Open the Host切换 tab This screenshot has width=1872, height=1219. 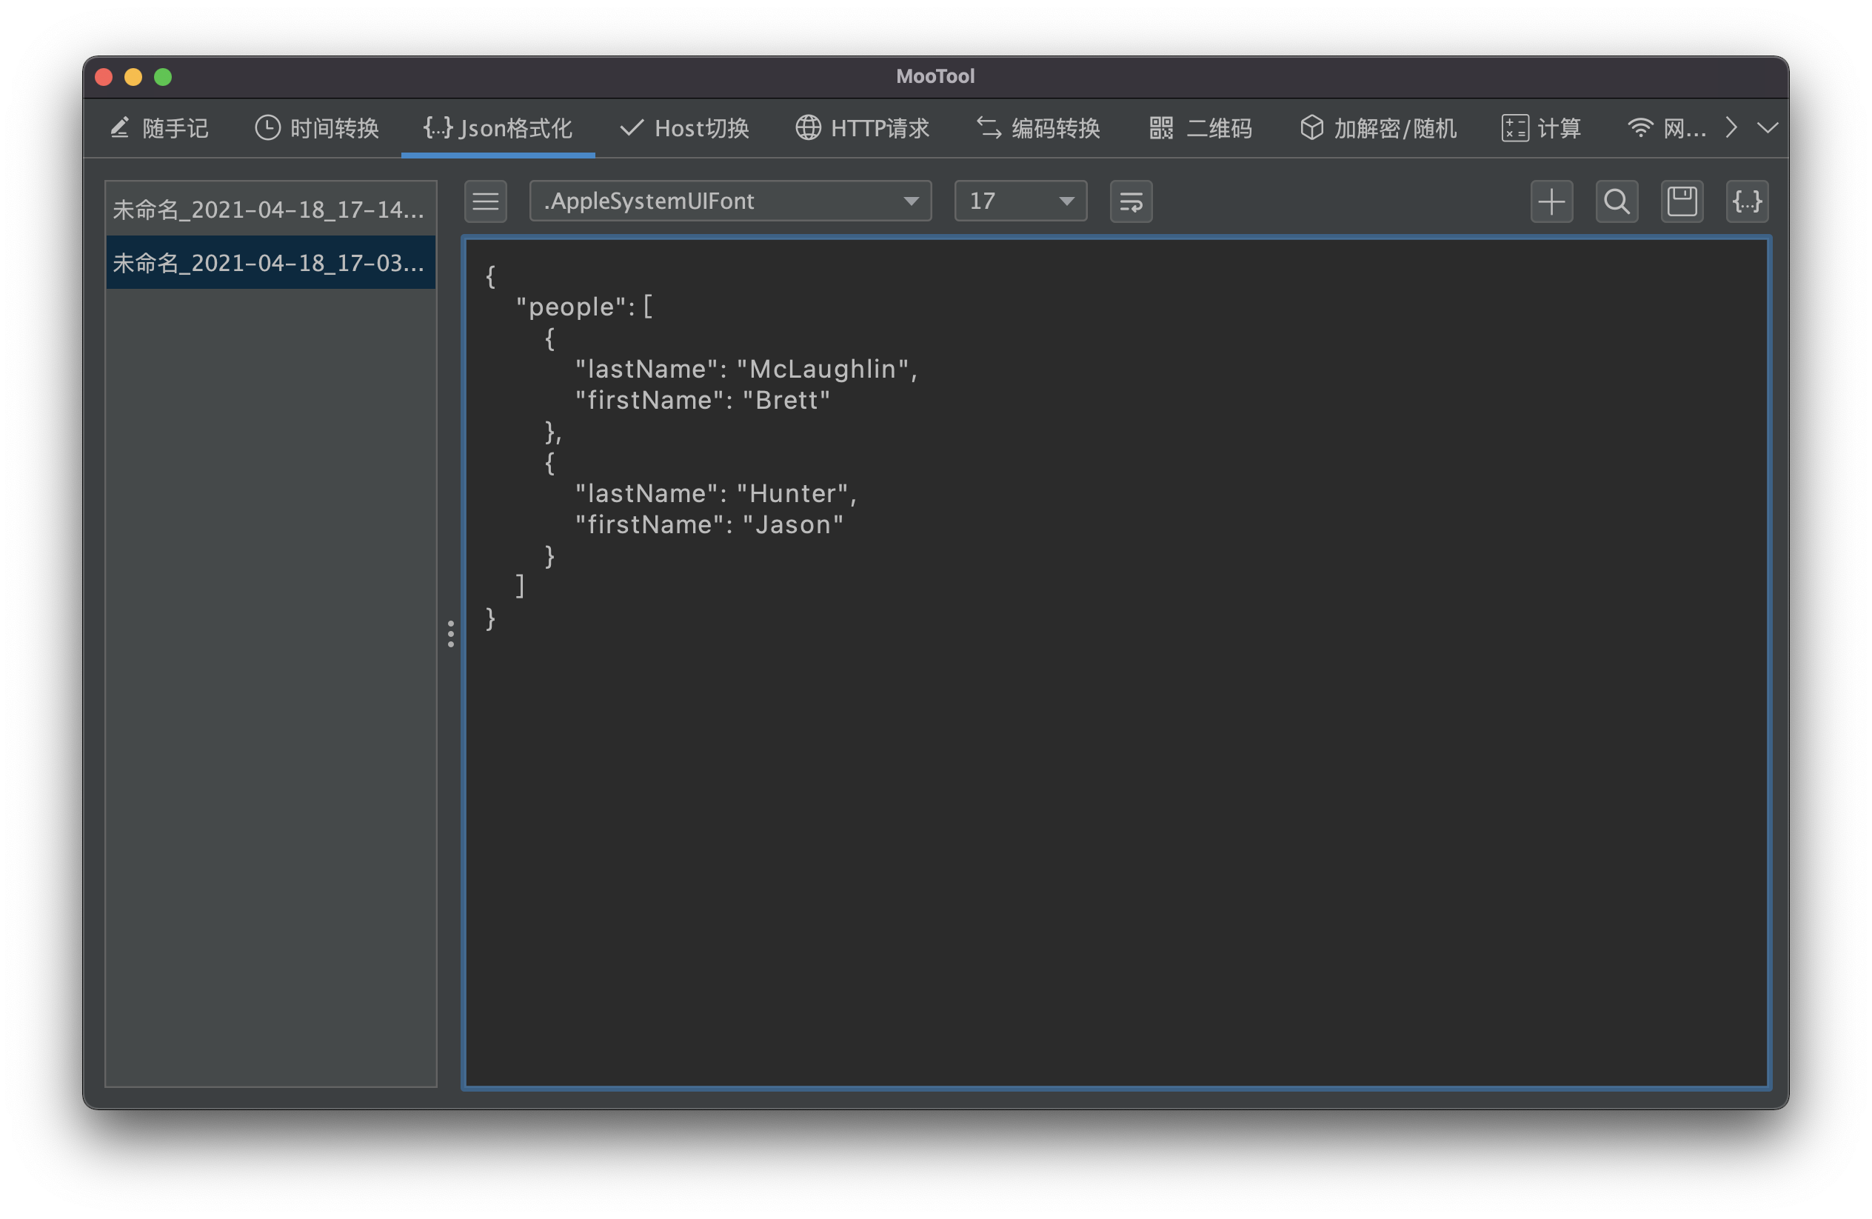click(x=684, y=128)
